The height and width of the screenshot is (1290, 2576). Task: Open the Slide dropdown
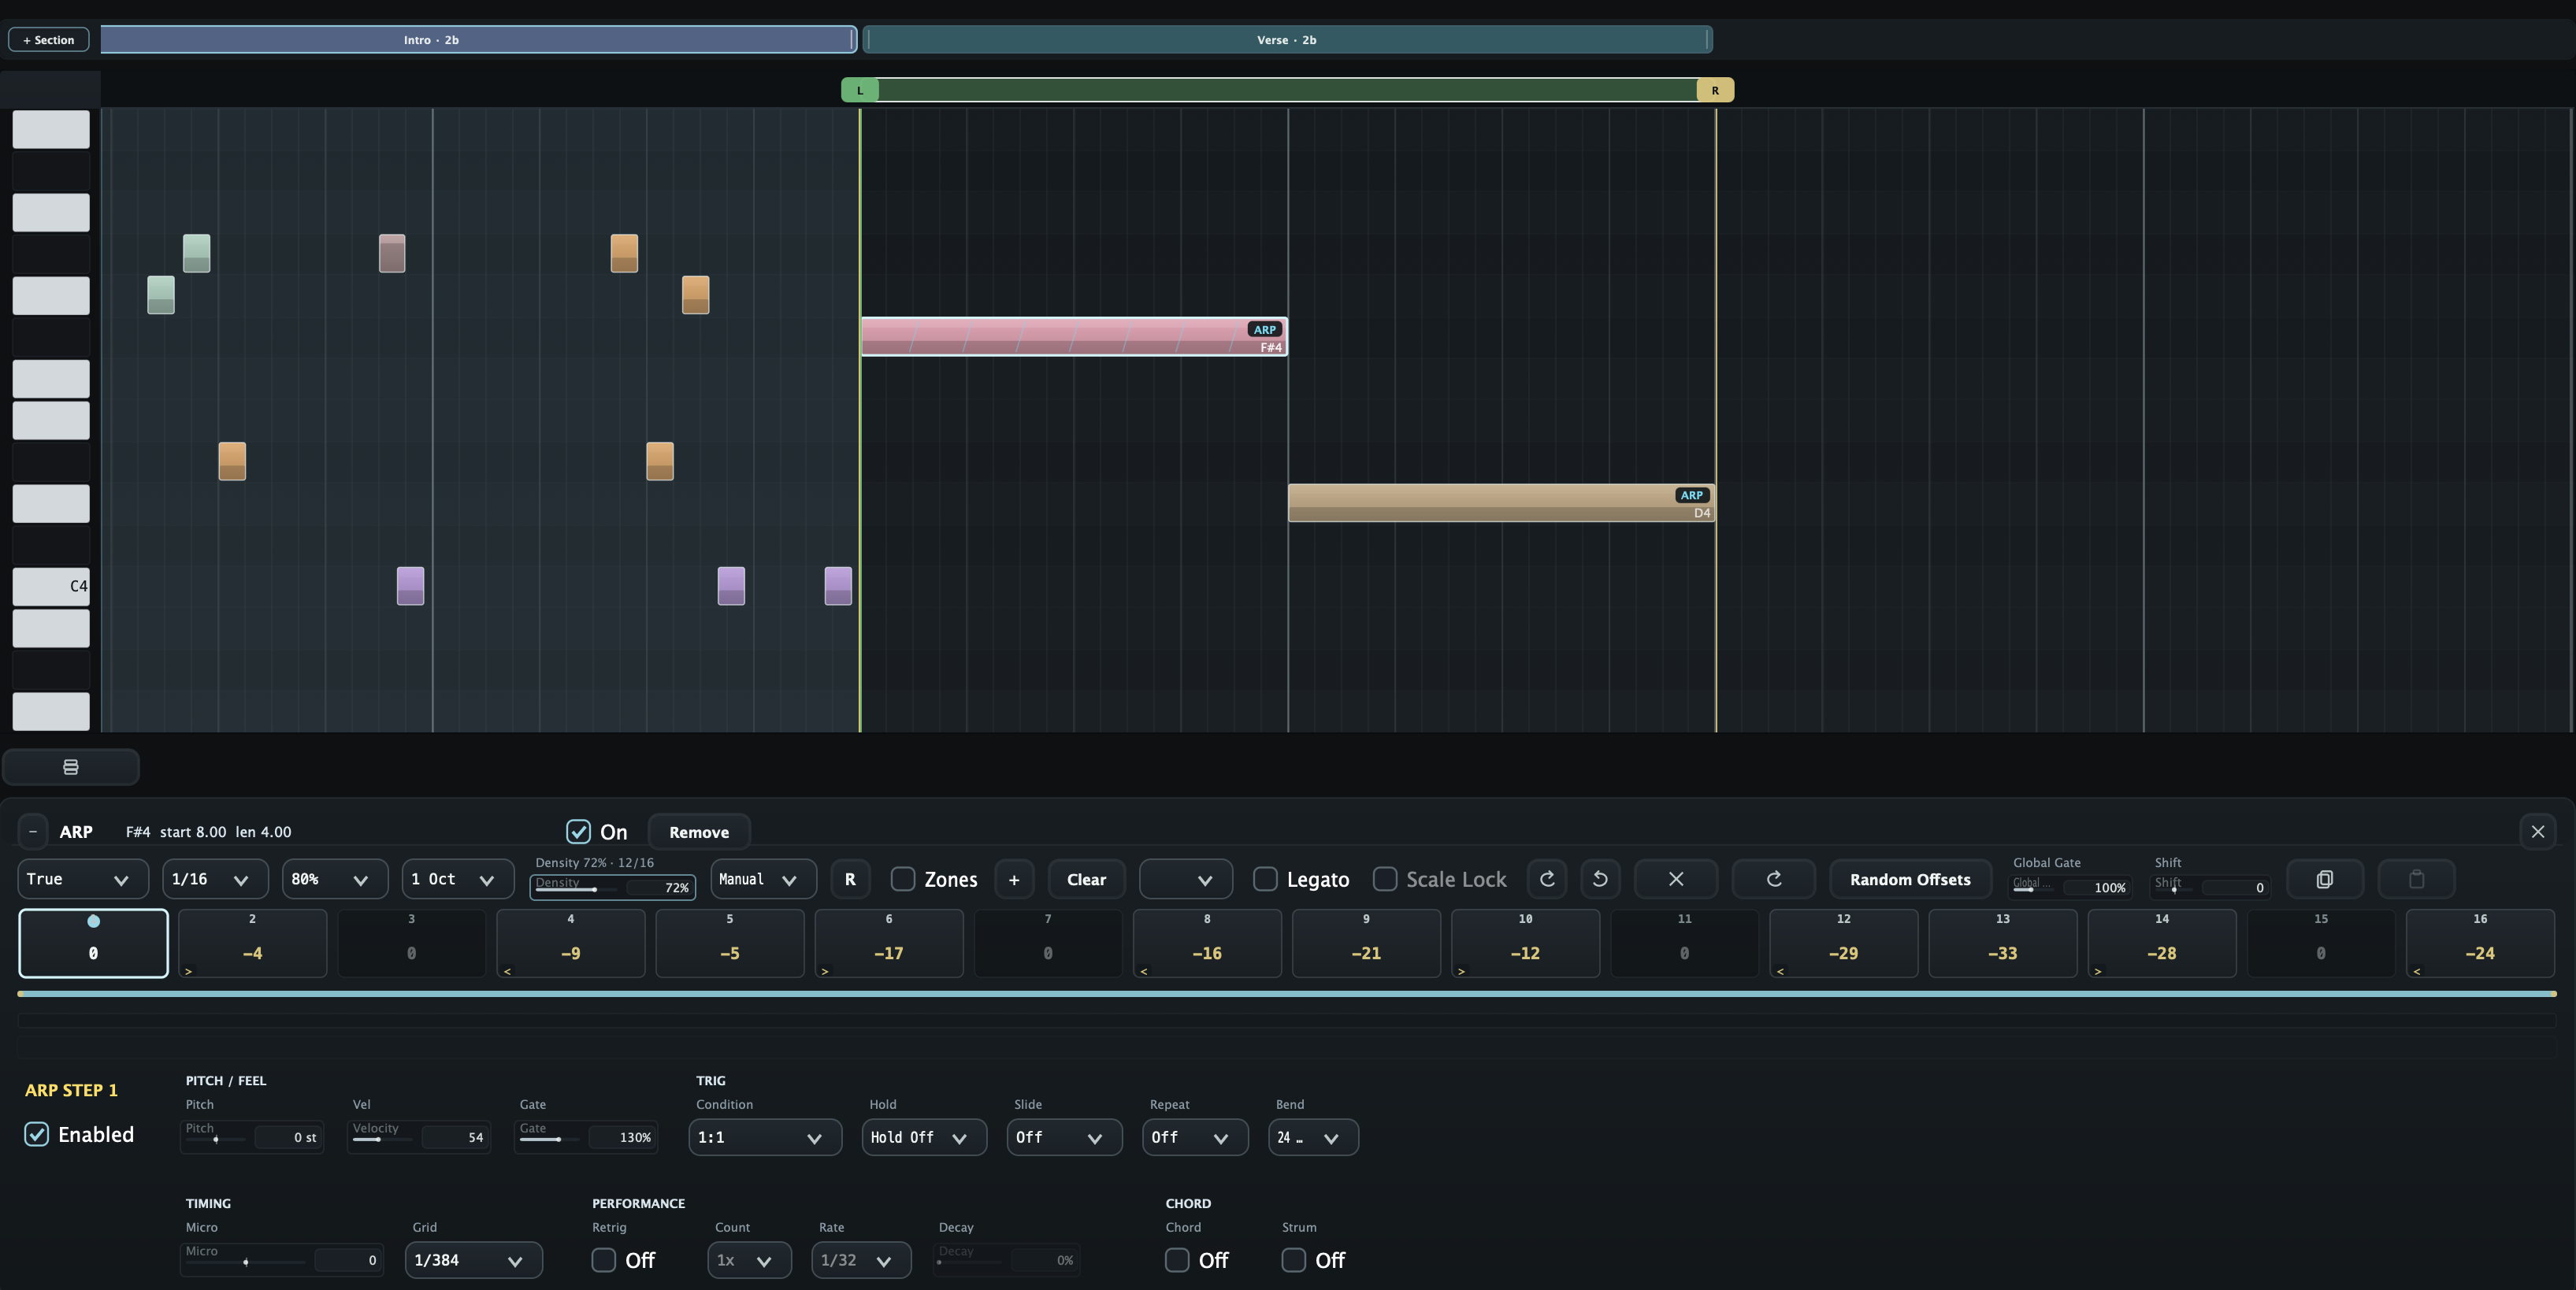pos(1065,1137)
